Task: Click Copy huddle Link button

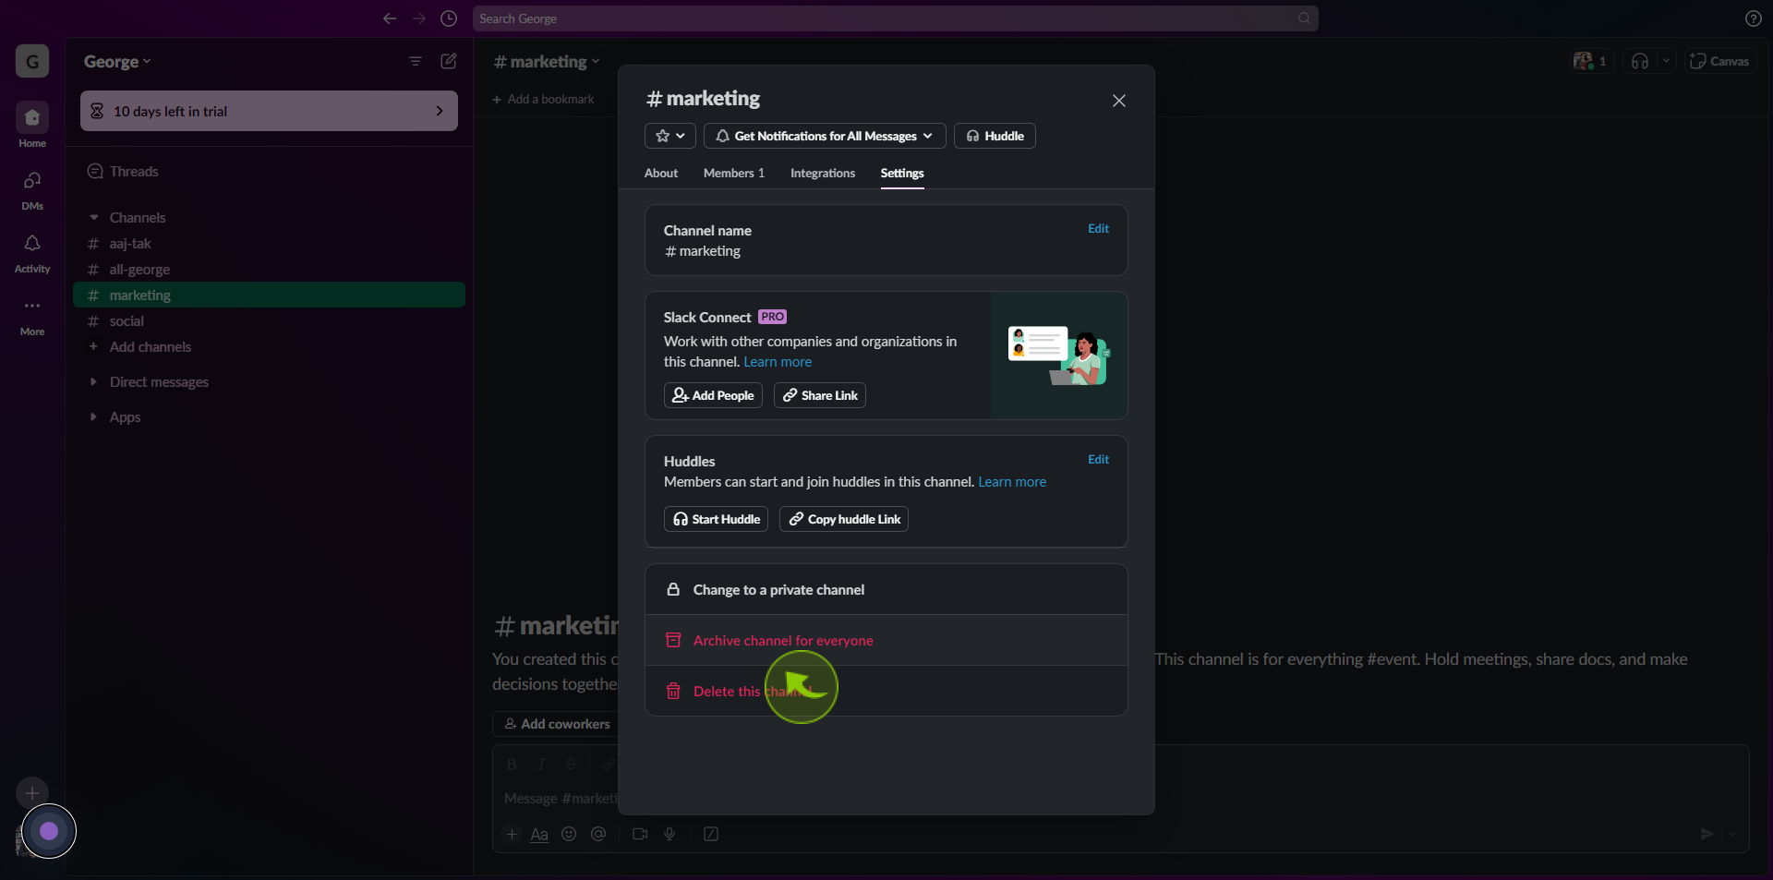Action: click(x=844, y=519)
